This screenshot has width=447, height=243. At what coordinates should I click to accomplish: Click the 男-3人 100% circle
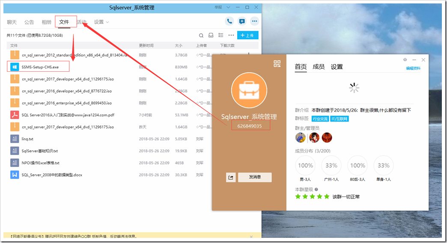pyautogui.click(x=305, y=165)
